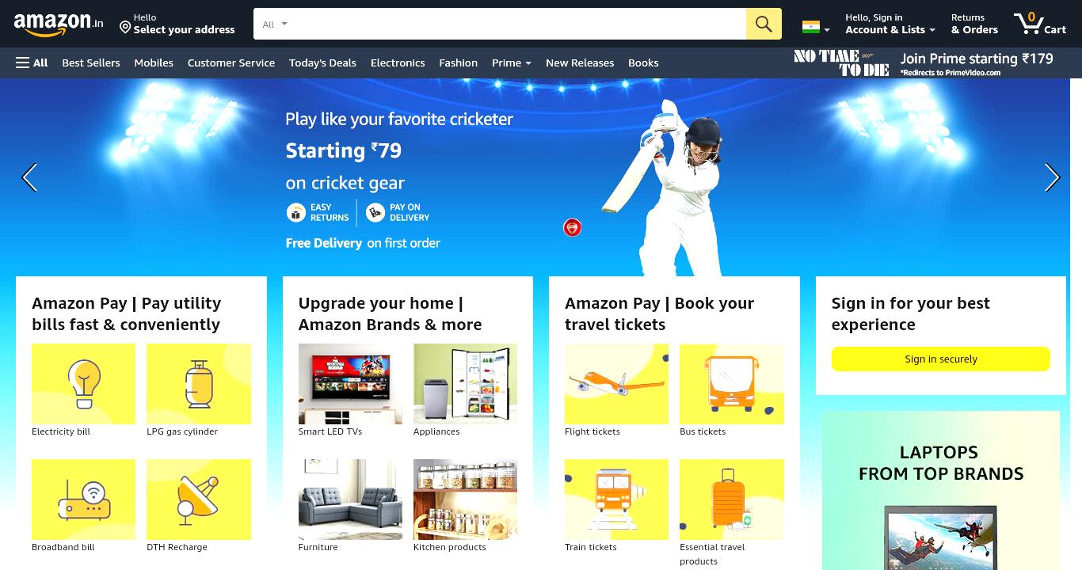The width and height of the screenshot is (1082, 570).
Task: Click the search magnifier button
Action: [764, 24]
